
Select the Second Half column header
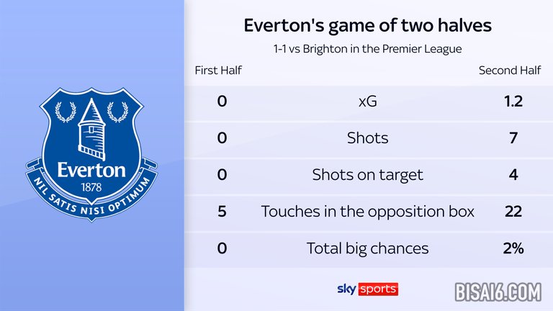click(x=509, y=71)
